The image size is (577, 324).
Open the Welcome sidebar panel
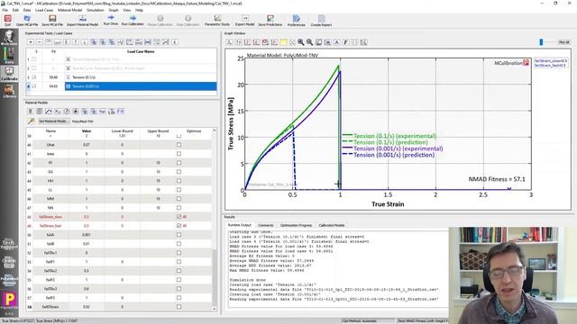pyautogui.click(x=9, y=38)
